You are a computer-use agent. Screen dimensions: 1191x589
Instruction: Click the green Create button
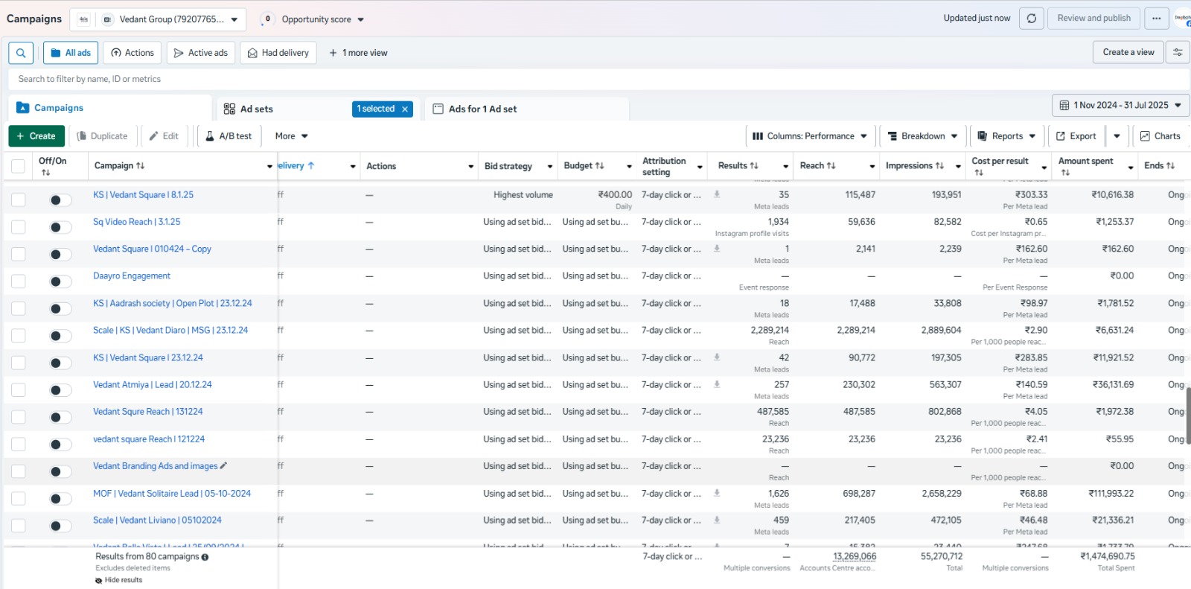[x=36, y=136]
